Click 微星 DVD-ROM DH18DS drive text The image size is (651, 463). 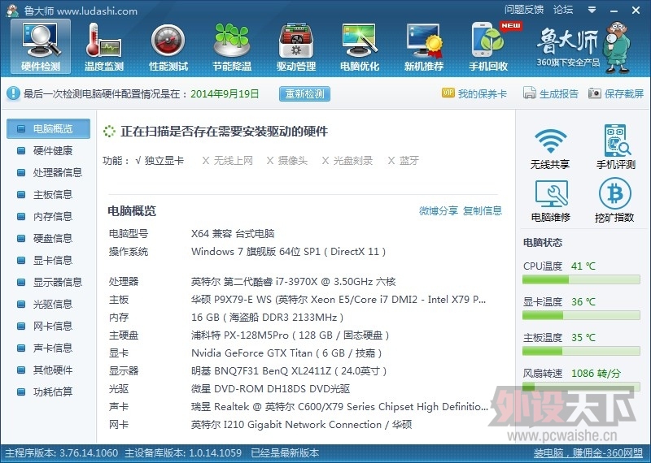click(x=270, y=389)
